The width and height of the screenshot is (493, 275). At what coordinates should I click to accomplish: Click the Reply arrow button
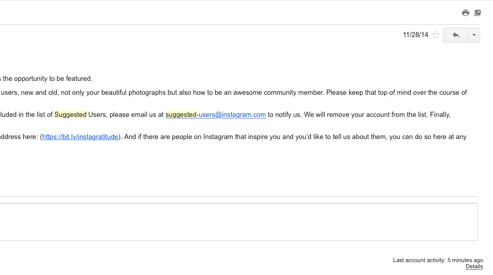[x=456, y=35]
